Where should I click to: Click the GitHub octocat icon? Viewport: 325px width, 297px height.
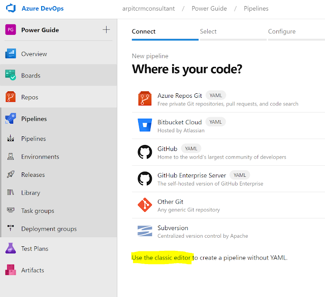tap(145, 152)
